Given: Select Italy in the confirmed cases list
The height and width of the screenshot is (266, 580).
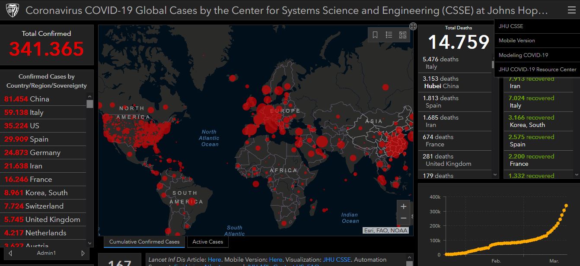Looking at the screenshot, I should click(x=36, y=112).
